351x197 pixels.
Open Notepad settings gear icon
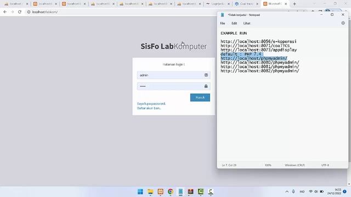point(343,23)
